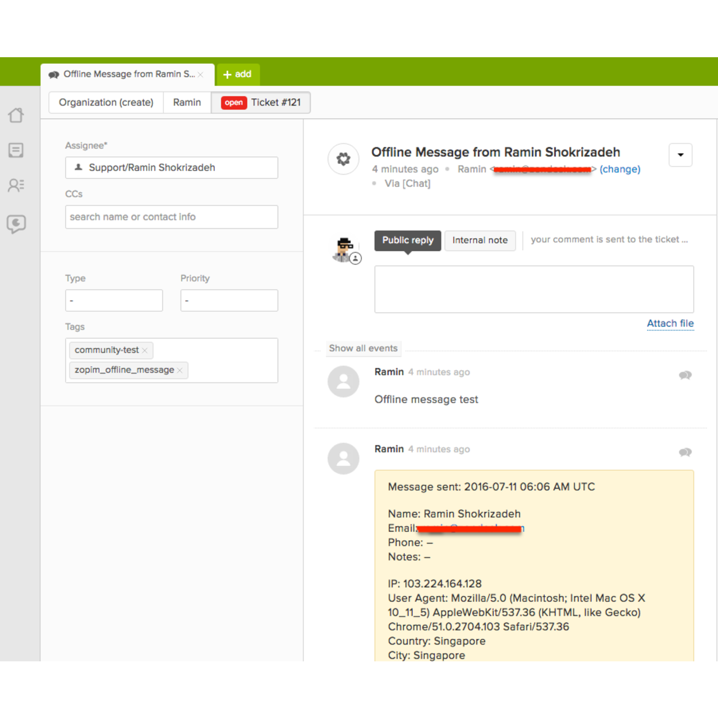Open the Assignee dropdown field
The width and height of the screenshot is (718, 718).
click(x=172, y=168)
